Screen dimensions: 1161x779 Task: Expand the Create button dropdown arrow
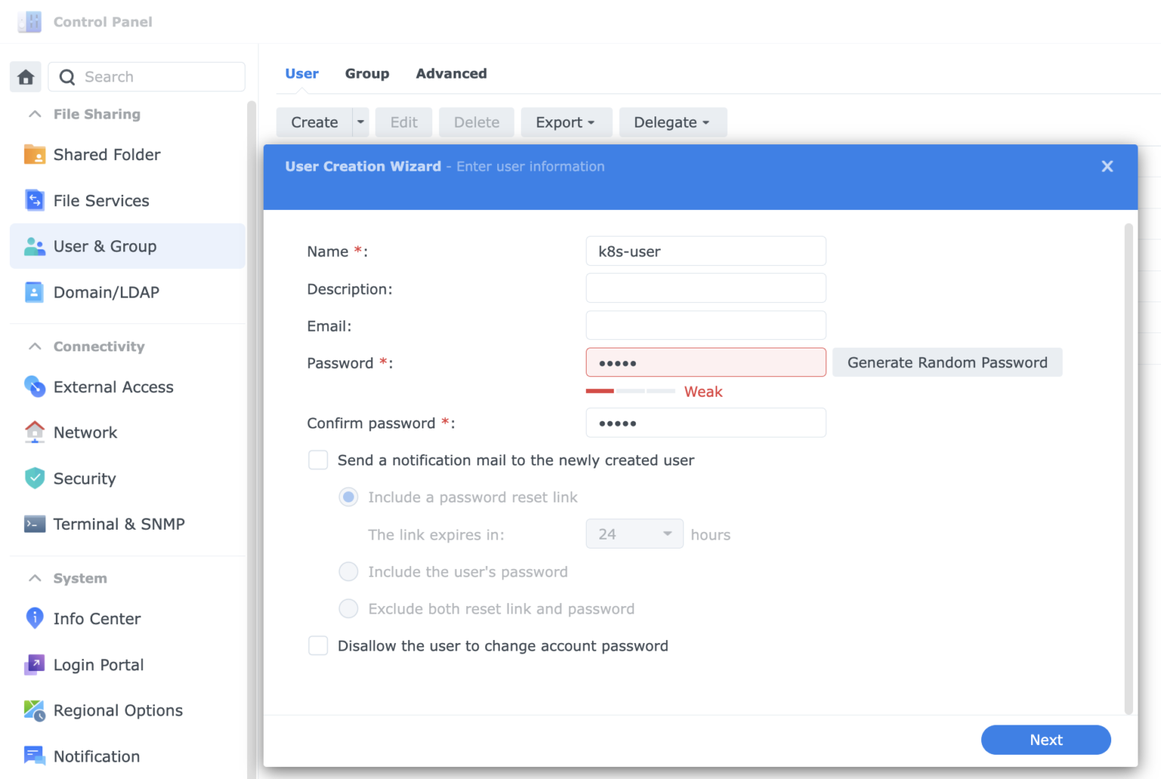[360, 122]
